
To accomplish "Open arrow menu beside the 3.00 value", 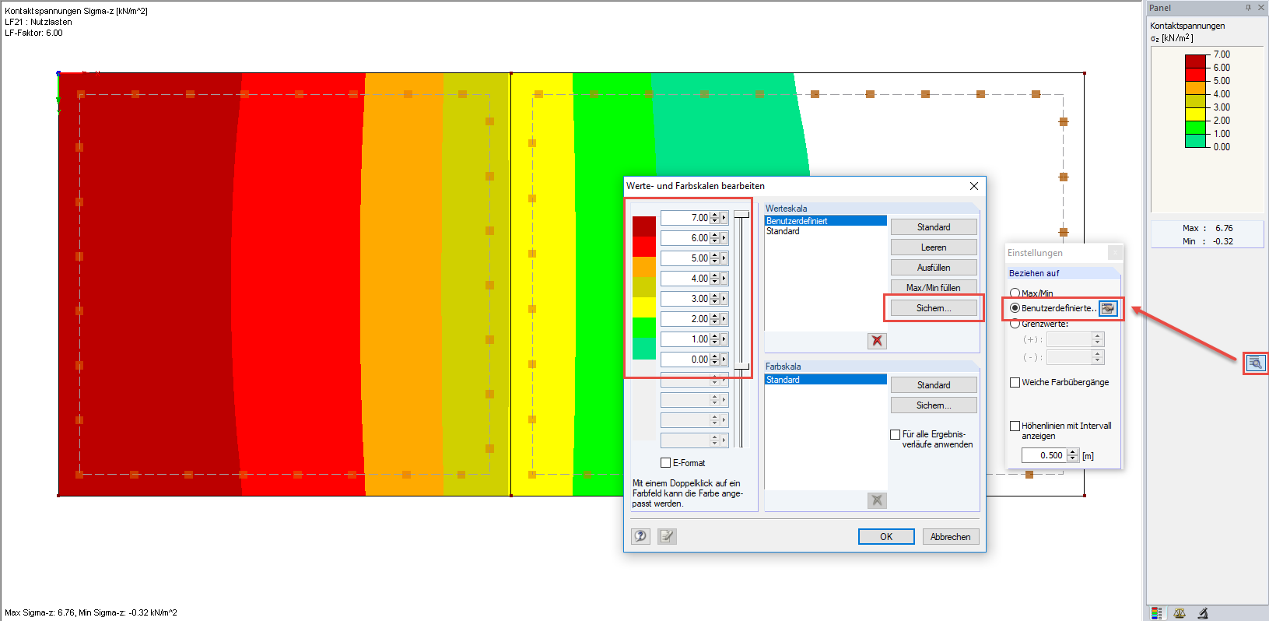I will pos(724,299).
